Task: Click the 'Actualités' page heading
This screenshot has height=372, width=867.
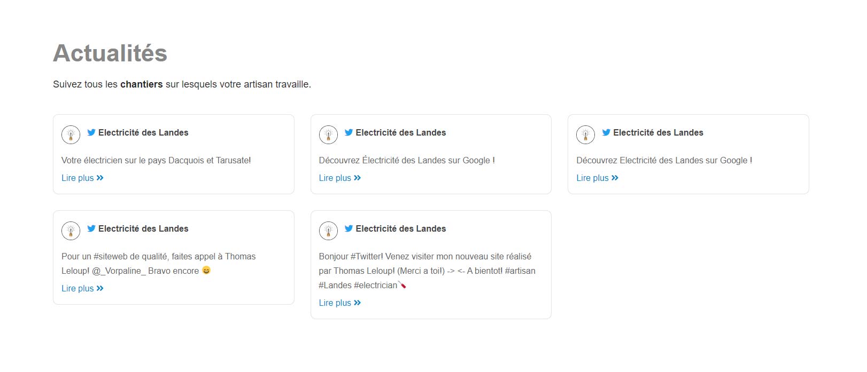Action: coord(110,53)
